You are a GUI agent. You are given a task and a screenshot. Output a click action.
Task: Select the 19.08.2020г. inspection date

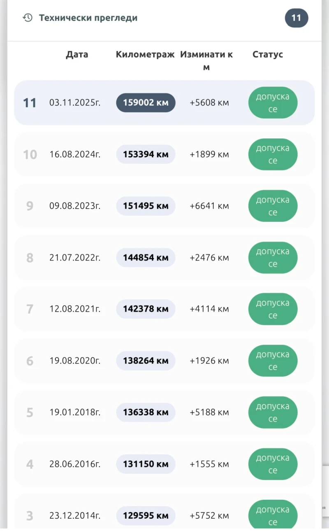click(x=75, y=361)
